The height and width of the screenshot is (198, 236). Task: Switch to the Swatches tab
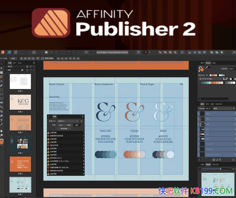tap(208, 63)
